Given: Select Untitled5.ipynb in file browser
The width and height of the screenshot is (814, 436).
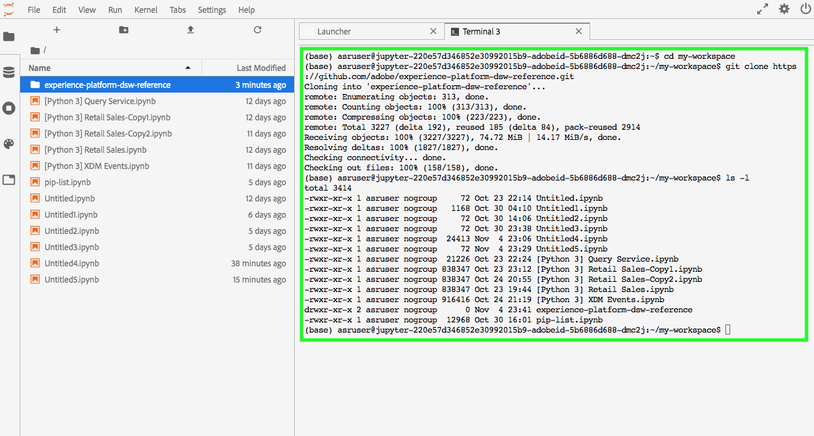Looking at the screenshot, I should coord(157,280).
